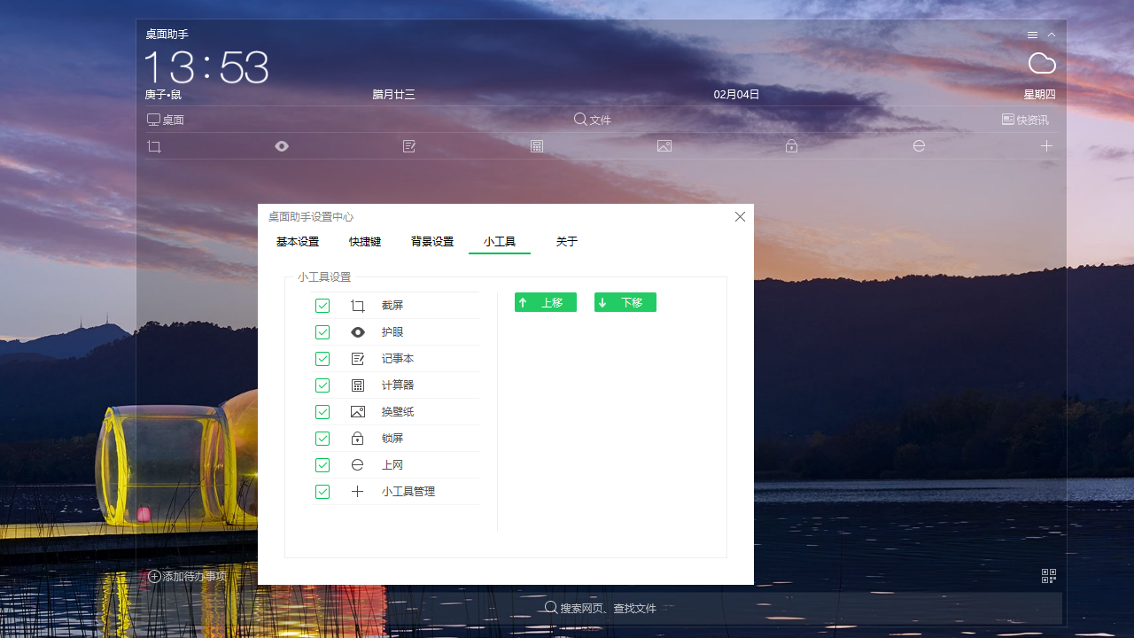Open the notepad icon in widget toolbar
Viewport: 1134px width, 638px height.
coord(409,146)
